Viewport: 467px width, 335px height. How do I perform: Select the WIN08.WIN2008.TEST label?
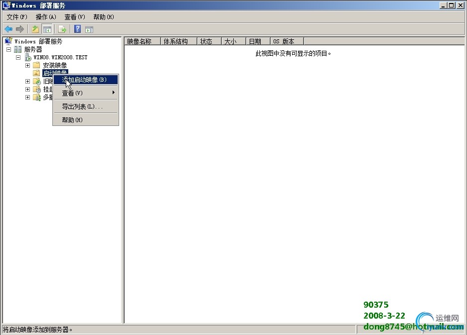(x=60, y=57)
